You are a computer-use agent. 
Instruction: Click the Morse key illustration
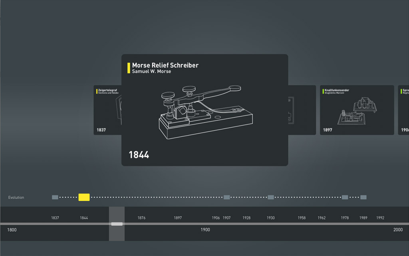pyautogui.click(x=206, y=112)
